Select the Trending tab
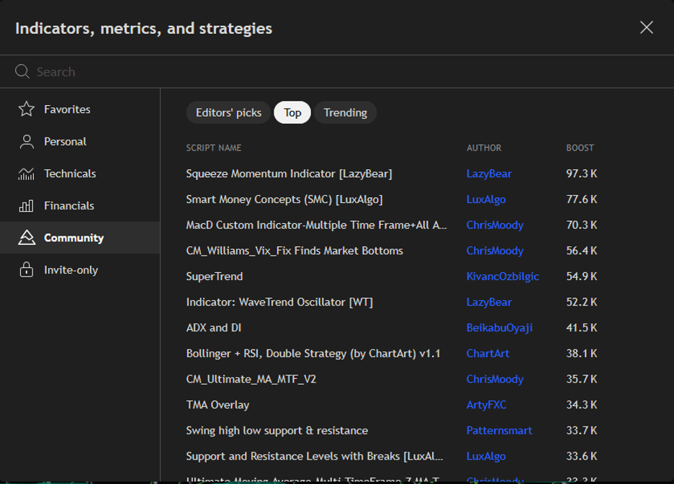 pos(345,112)
